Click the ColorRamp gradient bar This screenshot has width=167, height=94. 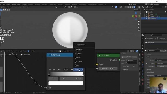(66, 74)
